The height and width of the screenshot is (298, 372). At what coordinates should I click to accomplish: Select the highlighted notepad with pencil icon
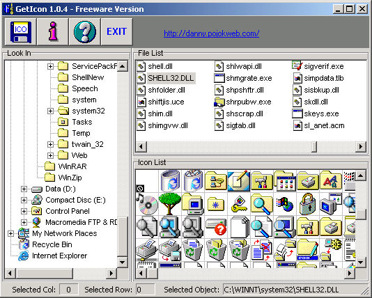click(x=239, y=181)
